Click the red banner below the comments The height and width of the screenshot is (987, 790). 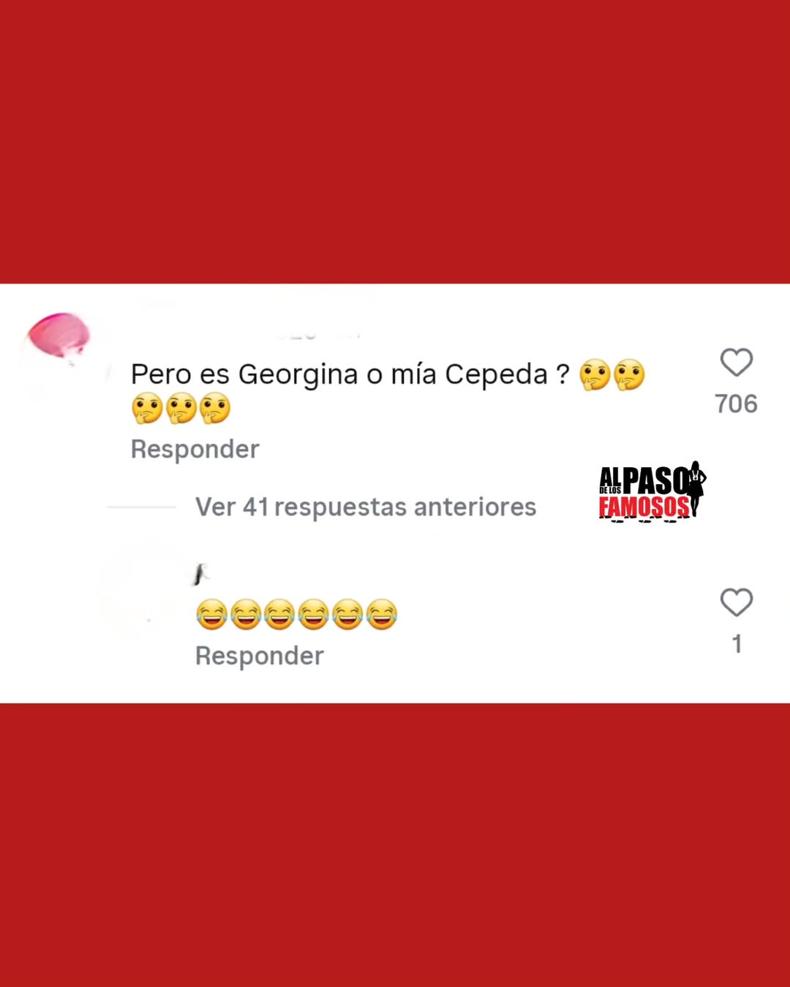[x=395, y=845]
